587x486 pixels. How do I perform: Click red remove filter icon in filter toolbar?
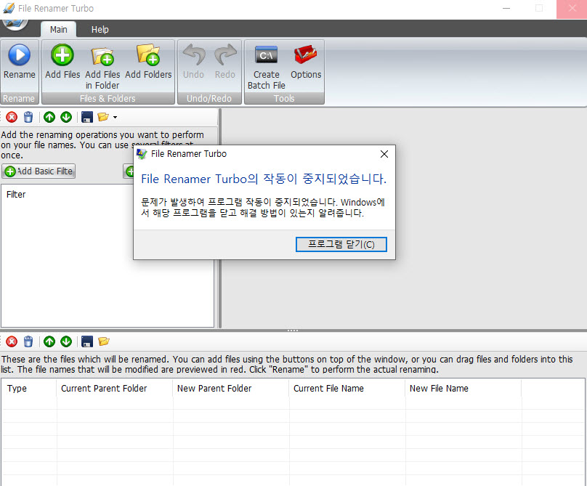tap(12, 117)
